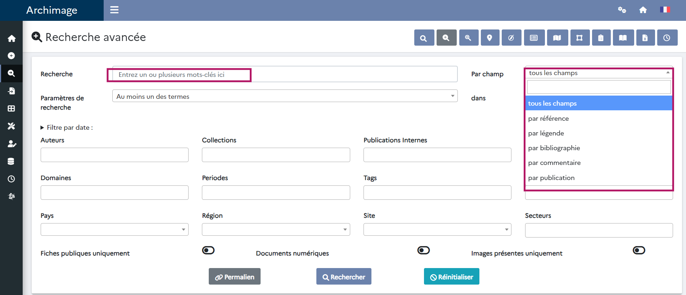Screen dimensions: 686x295
Task: Go to home via header house icon
Action: [643, 10]
